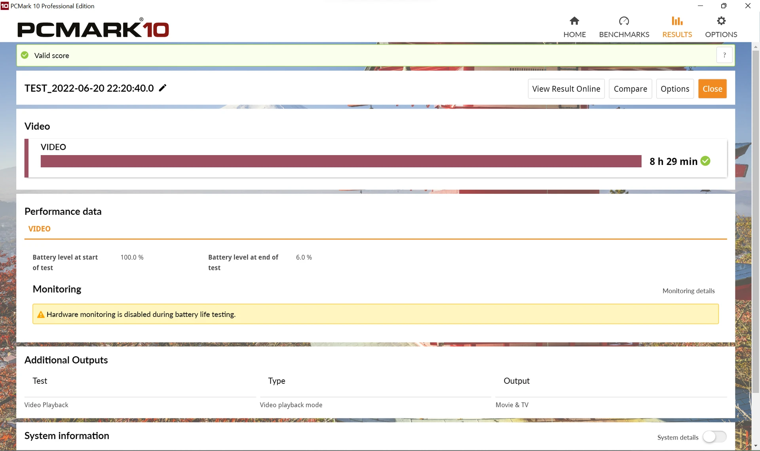The image size is (760, 451).
Task: Click the Compare button
Action: pyautogui.click(x=630, y=89)
